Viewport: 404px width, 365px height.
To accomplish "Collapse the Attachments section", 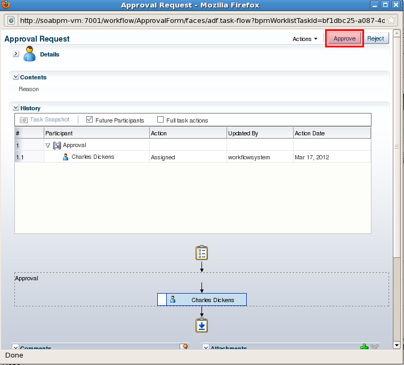I will pyautogui.click(x=206, y=347).
